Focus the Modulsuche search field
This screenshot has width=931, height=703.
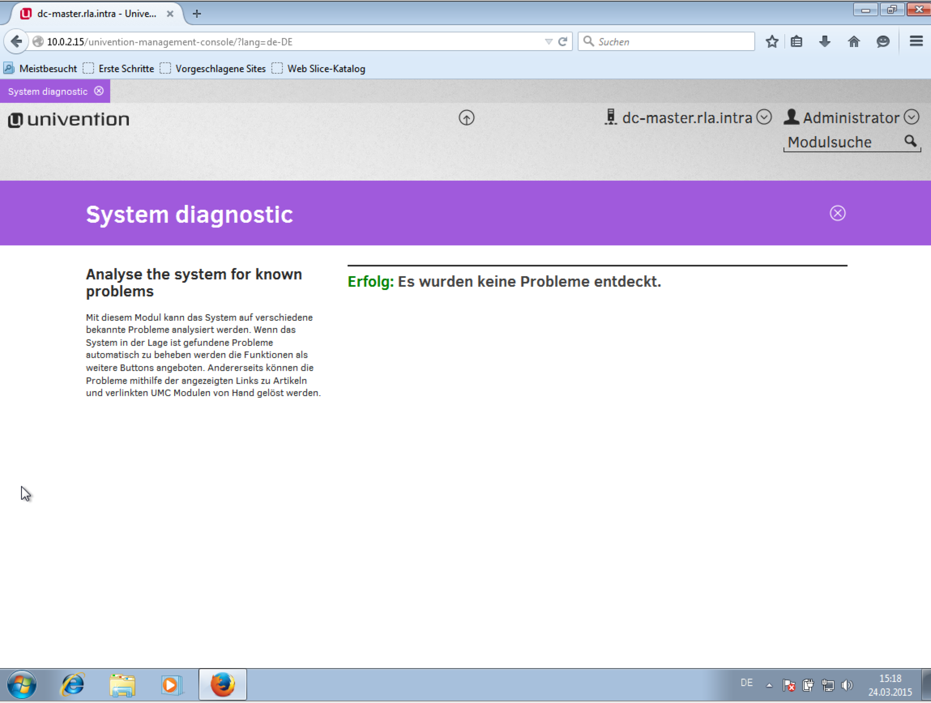(837, 142)
